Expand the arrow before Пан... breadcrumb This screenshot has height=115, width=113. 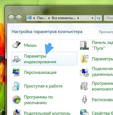(x=34, y=18)
